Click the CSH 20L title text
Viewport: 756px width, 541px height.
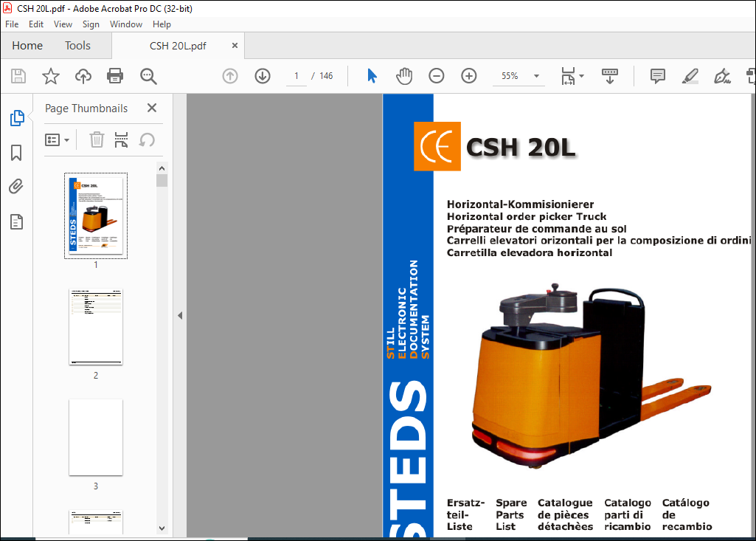521,148
